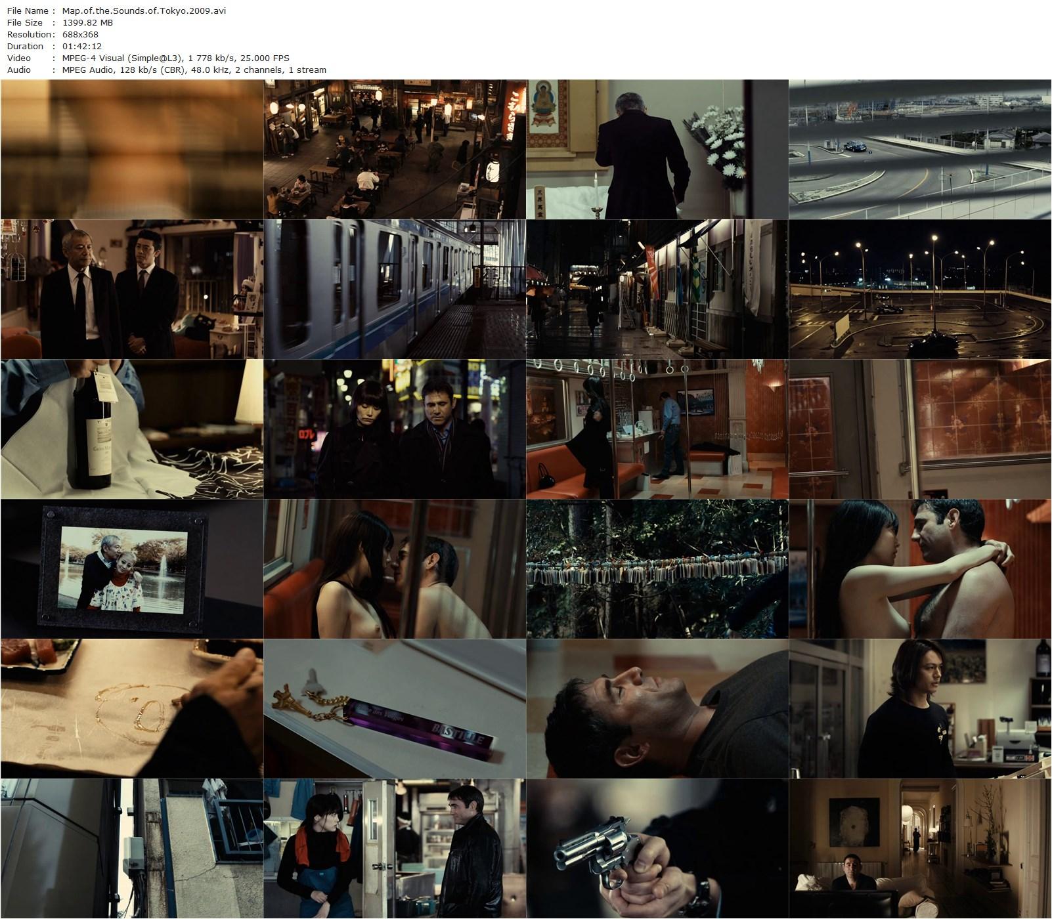
Task: Select the forest with hanging charms thumbnail
Action: pyautogui.click(x=657, y=569)
